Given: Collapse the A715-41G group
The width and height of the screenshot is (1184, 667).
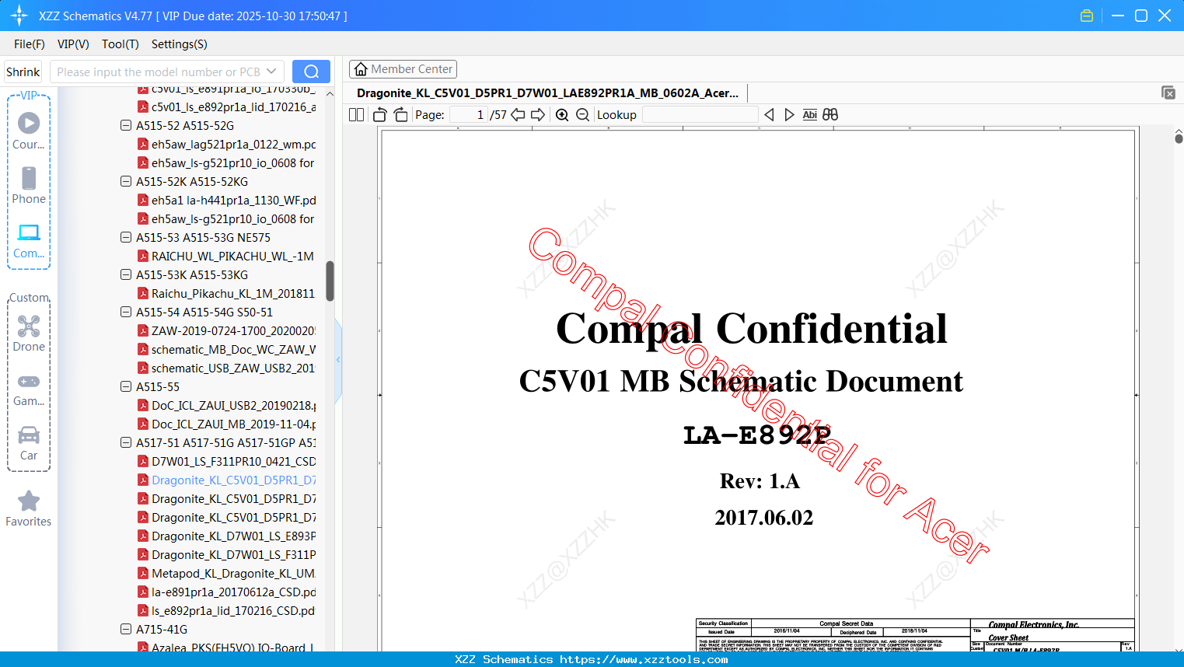Looking at the screenshot, I should [126, 629].
